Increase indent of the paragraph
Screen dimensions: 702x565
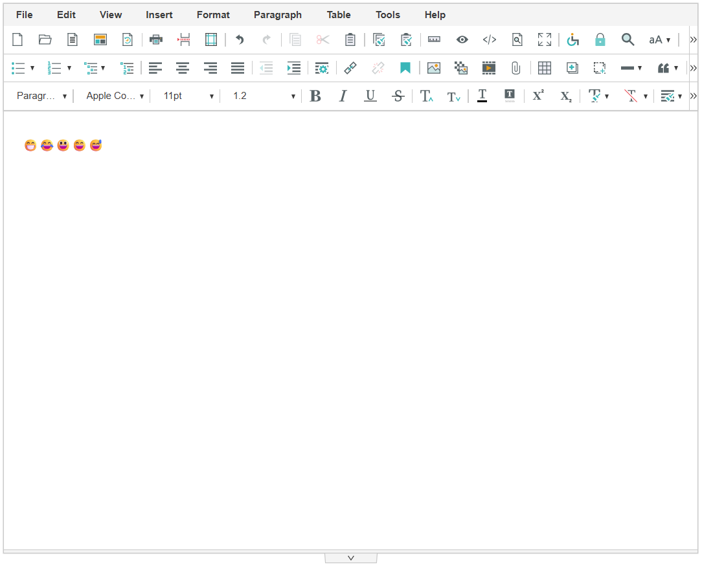(x=294, y=68)
